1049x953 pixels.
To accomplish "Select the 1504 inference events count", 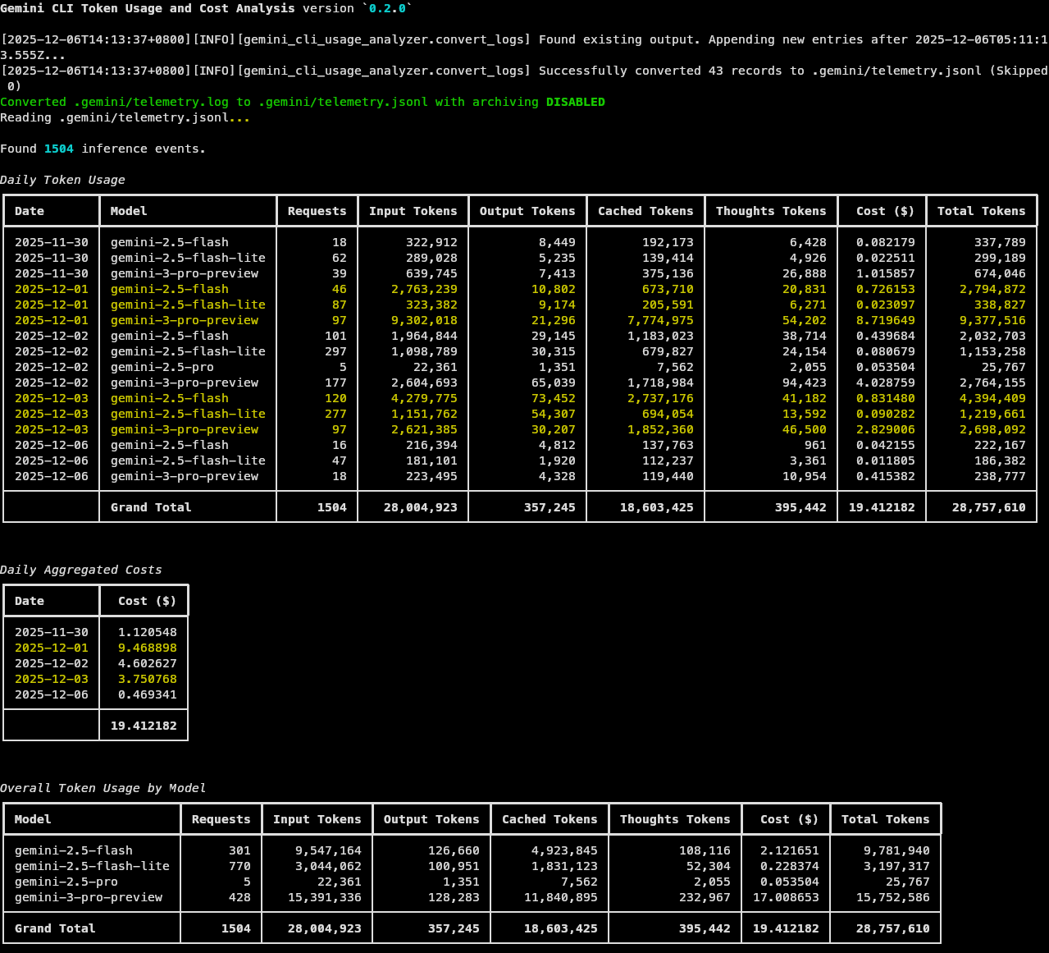I will (58, 148).
